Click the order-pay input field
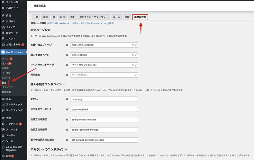 (x=104, y=99)
